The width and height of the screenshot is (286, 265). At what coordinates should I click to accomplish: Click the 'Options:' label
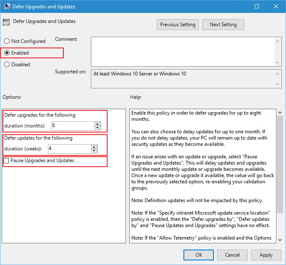tap(12, 97)
